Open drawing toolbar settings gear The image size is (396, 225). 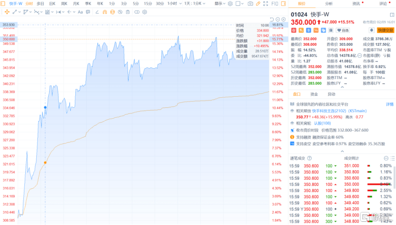pyautogui.click(x=145, y=12)
